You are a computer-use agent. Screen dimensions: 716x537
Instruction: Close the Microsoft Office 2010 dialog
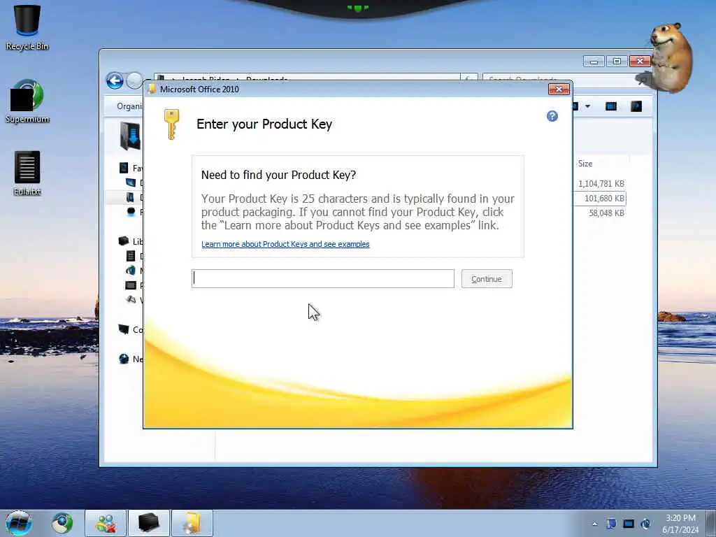pos(559,89)
